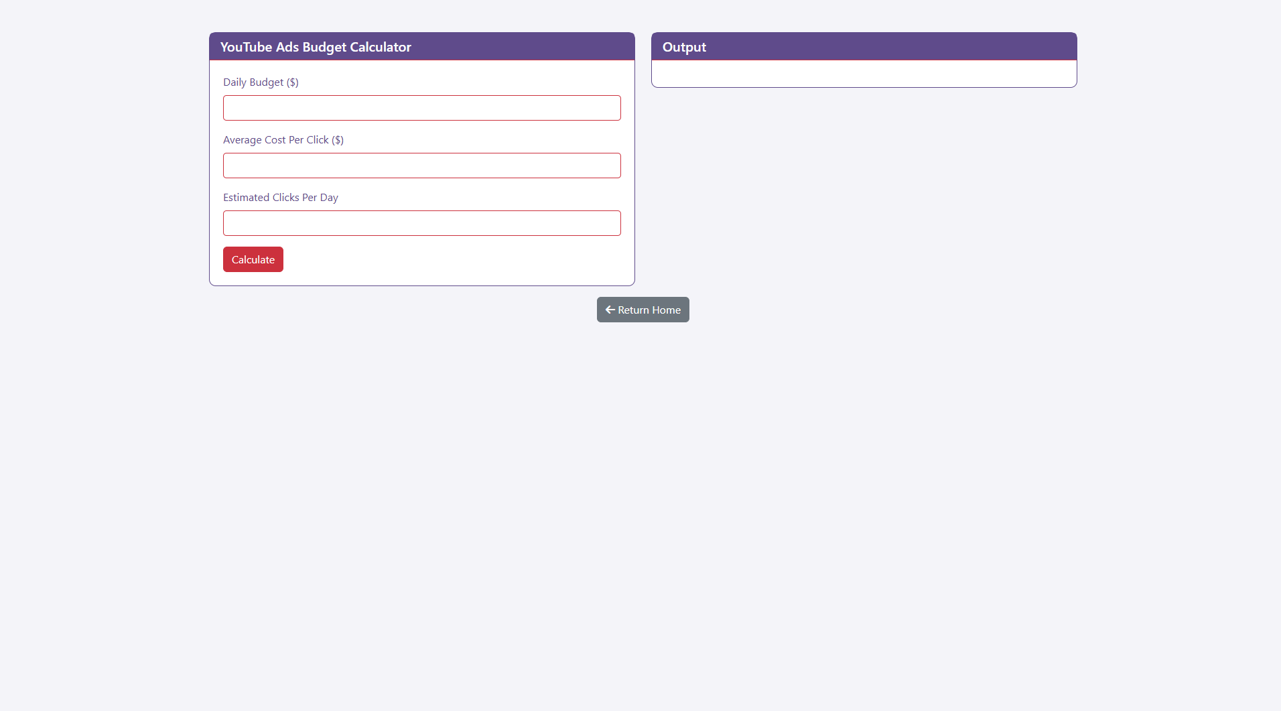Click blank card space right of Calculate
This screenshot has width=1281, height=711.
click(x=456, y=260)
